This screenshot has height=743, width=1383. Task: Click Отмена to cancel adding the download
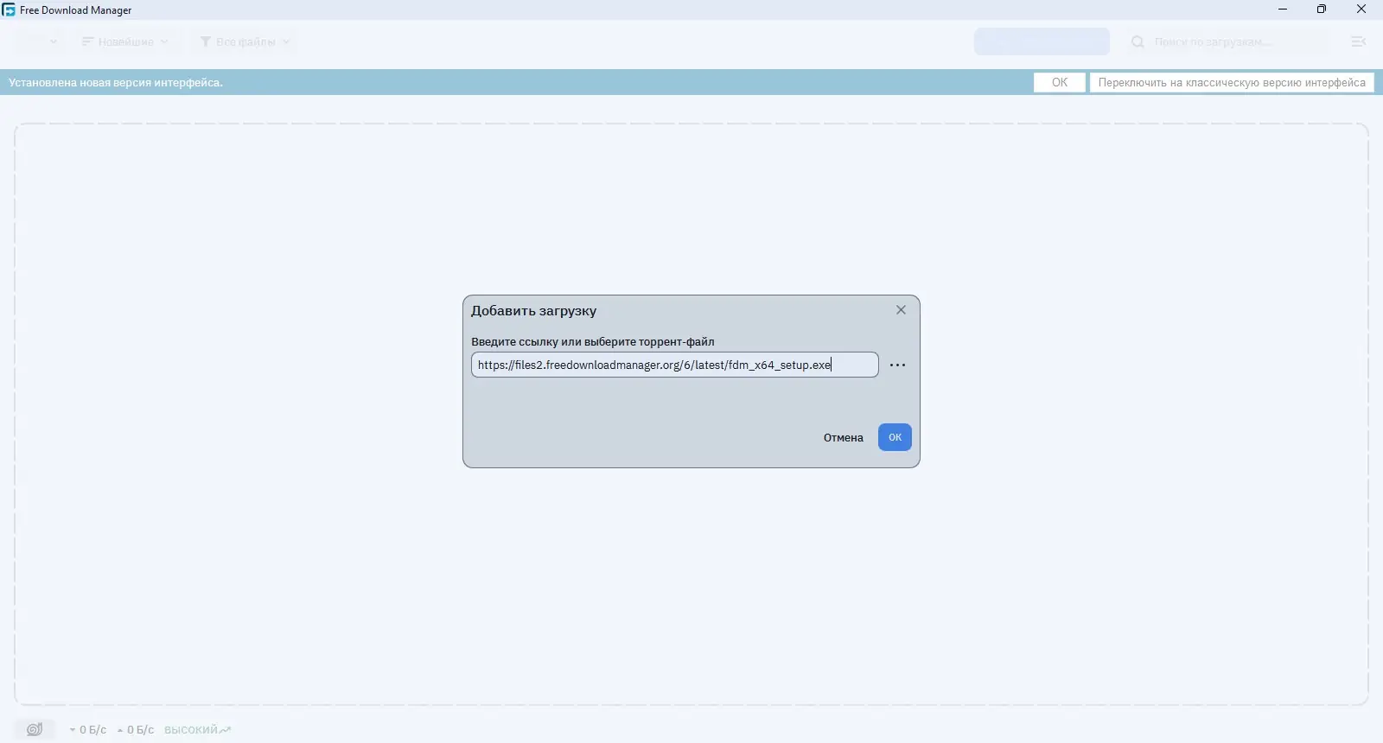[843, 438]
